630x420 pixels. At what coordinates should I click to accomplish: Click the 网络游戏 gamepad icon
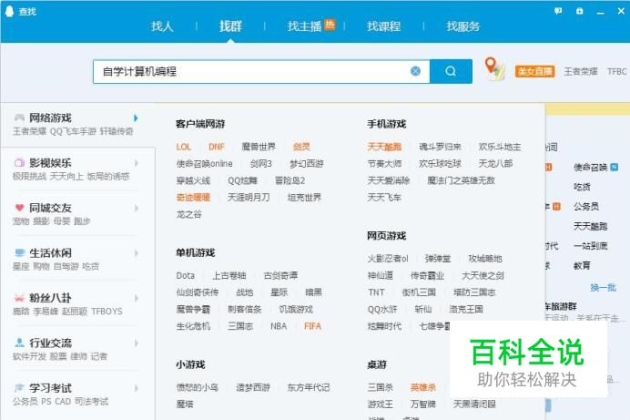[x=19, y=118]
